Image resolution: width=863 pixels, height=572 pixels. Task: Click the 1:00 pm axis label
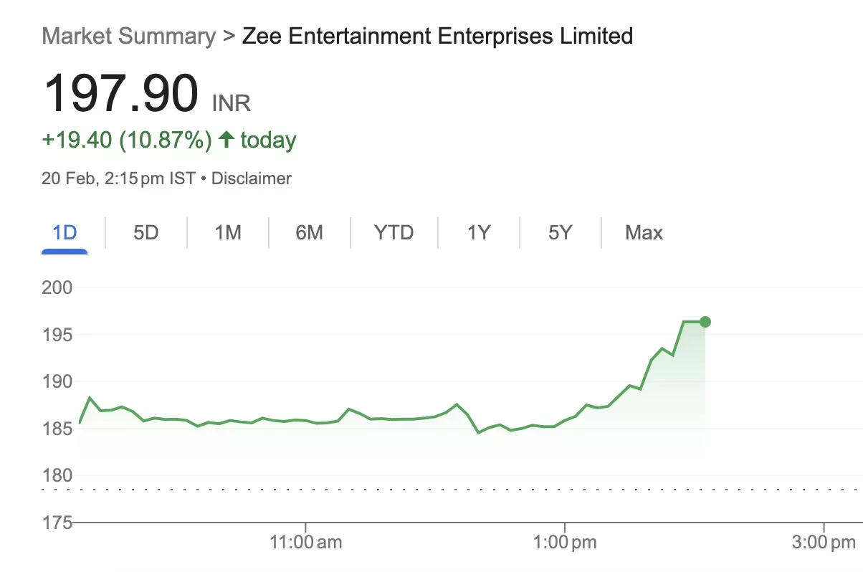point(565,543)
